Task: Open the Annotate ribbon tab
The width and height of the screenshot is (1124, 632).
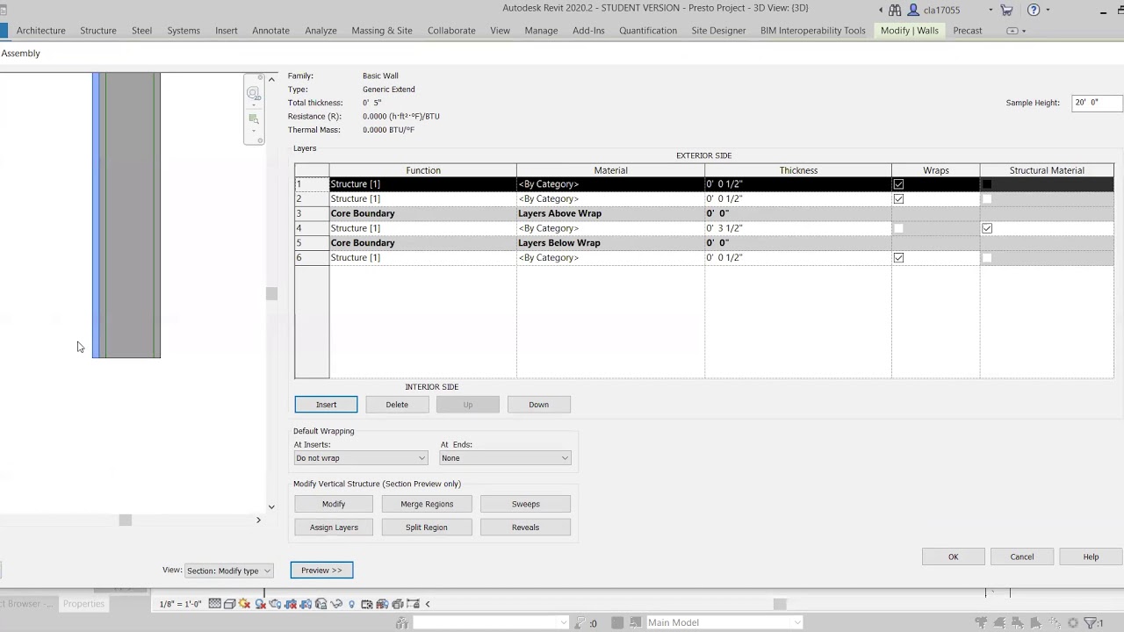Action: (270, 31)
